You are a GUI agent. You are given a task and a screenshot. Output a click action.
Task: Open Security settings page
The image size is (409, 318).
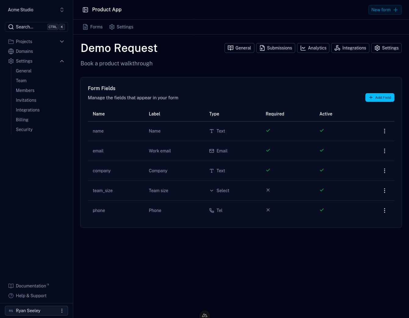coord(24,130)
